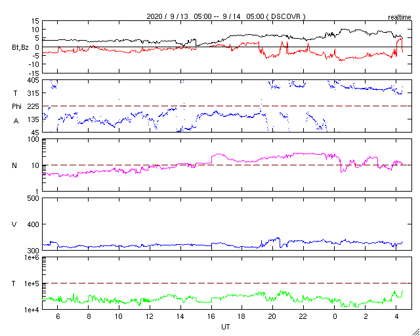Click the '1e+4' temperature tick label
Viewport: 420px width, 336px height.
click(33, 310)
